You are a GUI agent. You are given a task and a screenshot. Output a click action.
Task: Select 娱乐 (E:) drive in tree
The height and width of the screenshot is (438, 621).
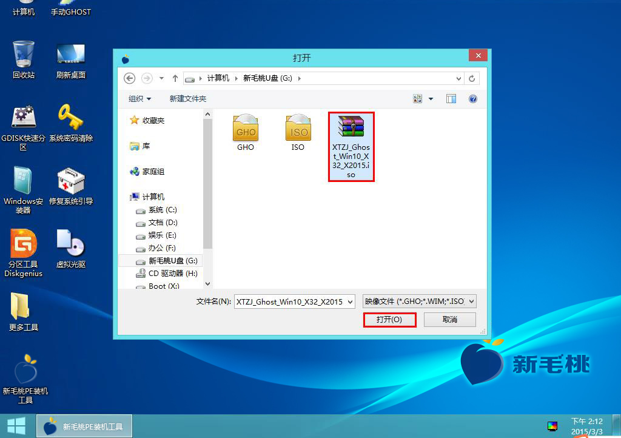click(156, 235)
